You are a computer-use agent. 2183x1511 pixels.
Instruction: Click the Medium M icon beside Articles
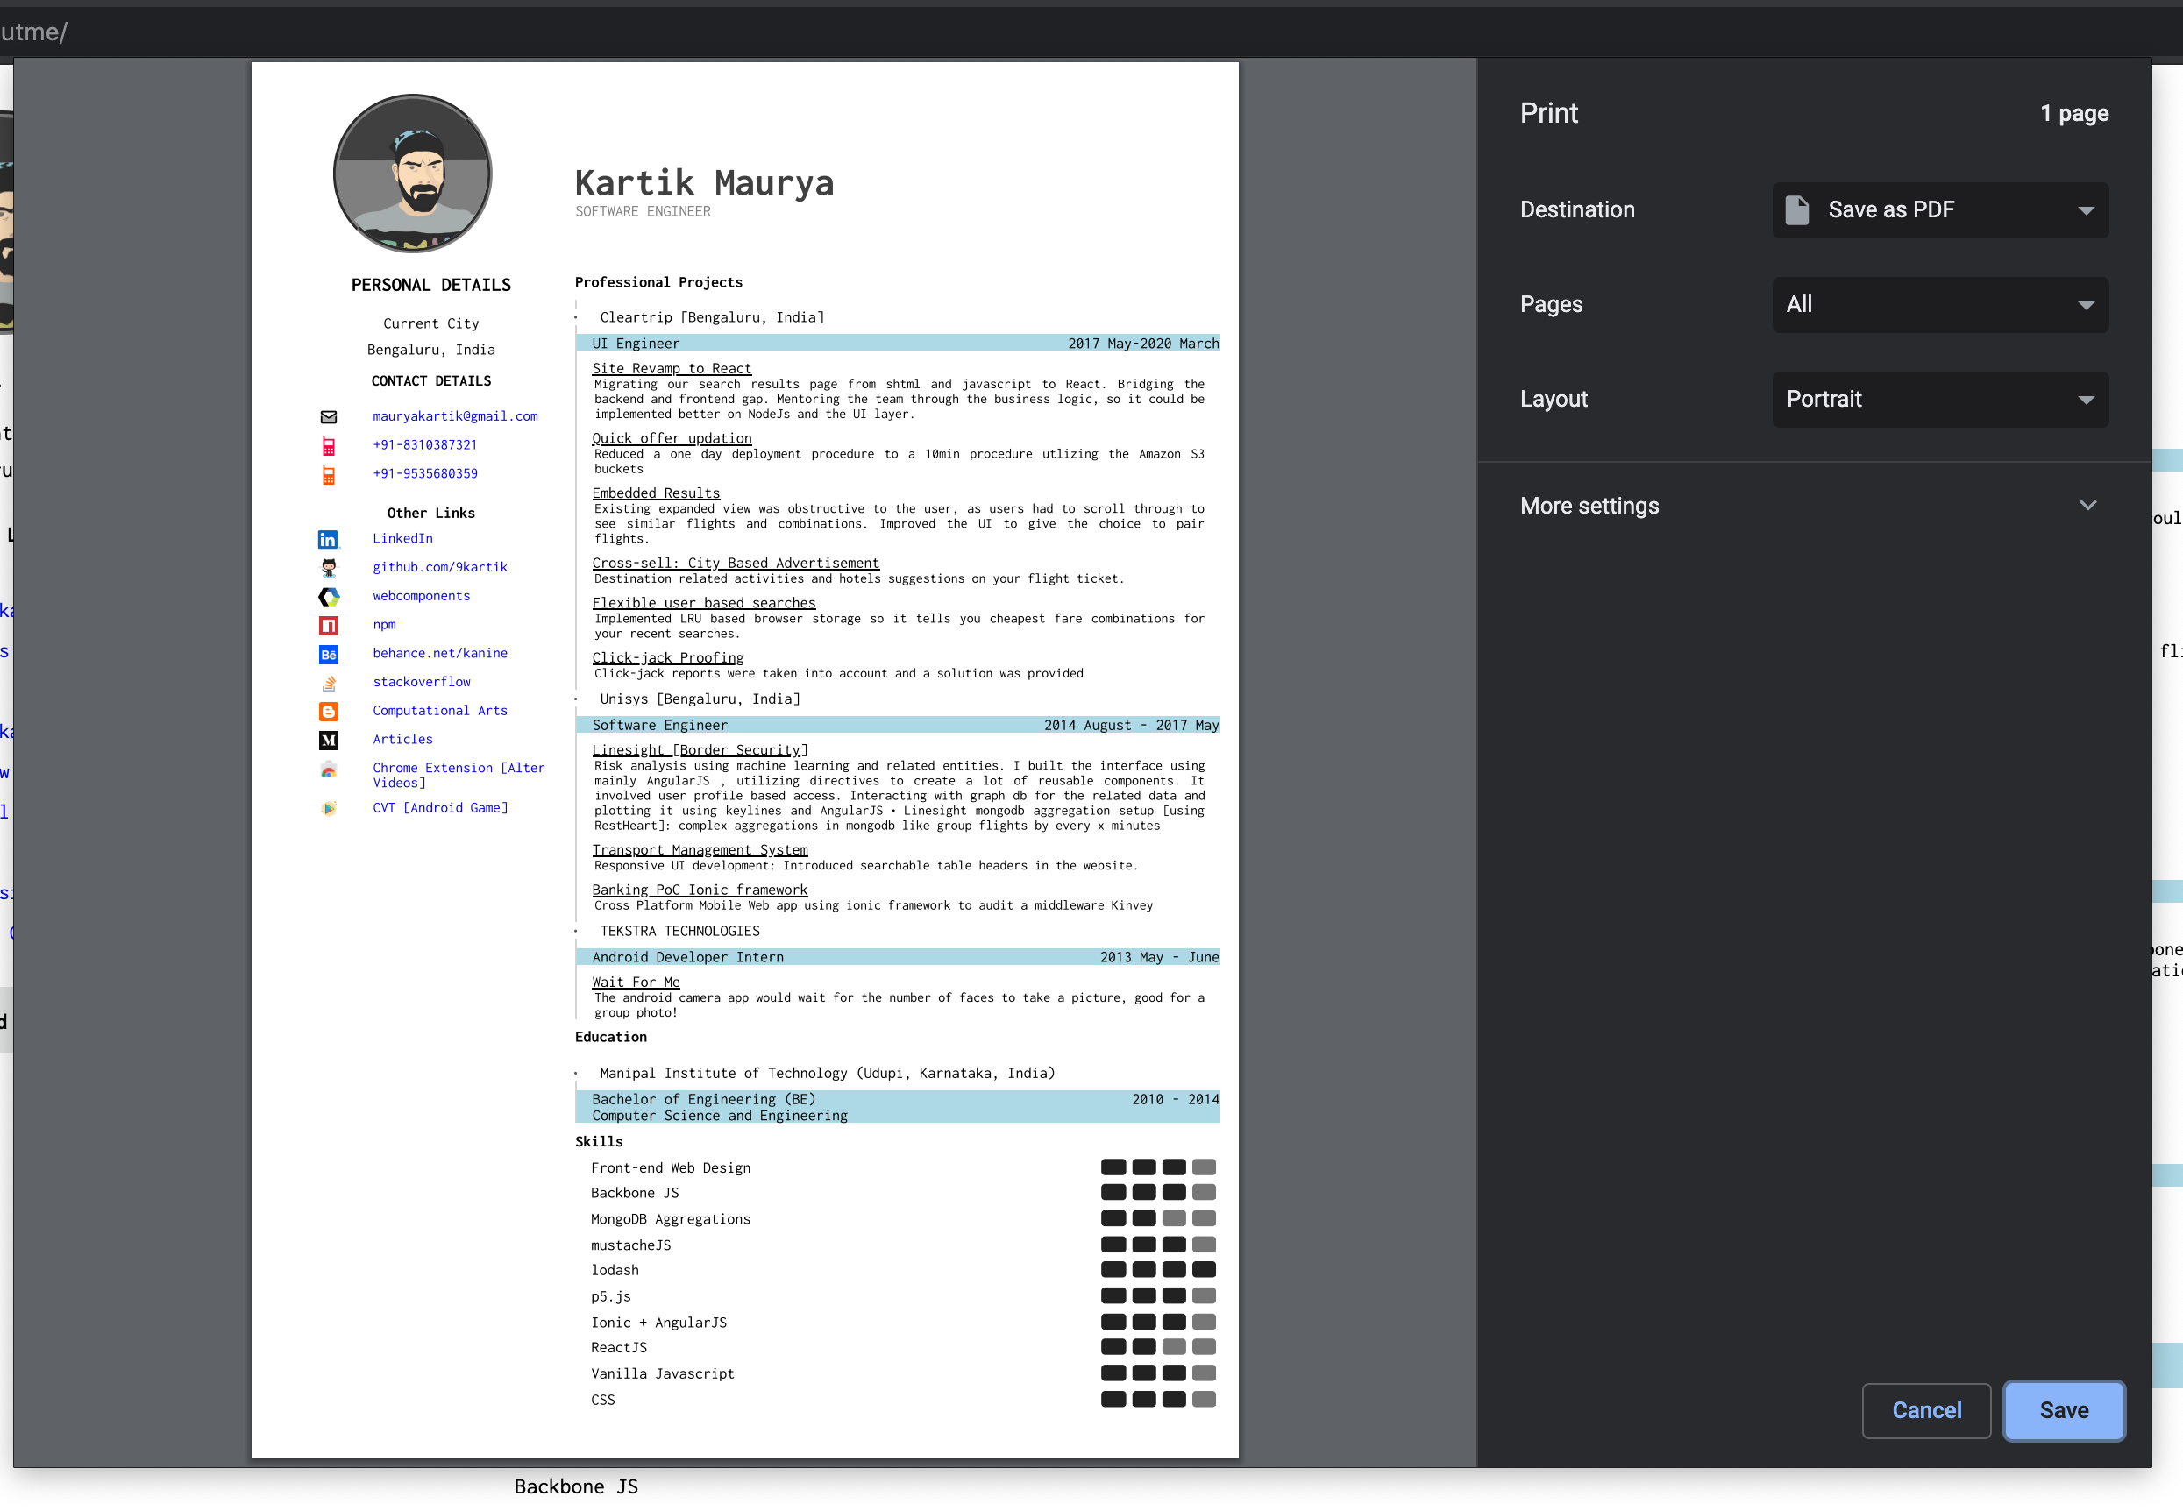coord(329,741)
